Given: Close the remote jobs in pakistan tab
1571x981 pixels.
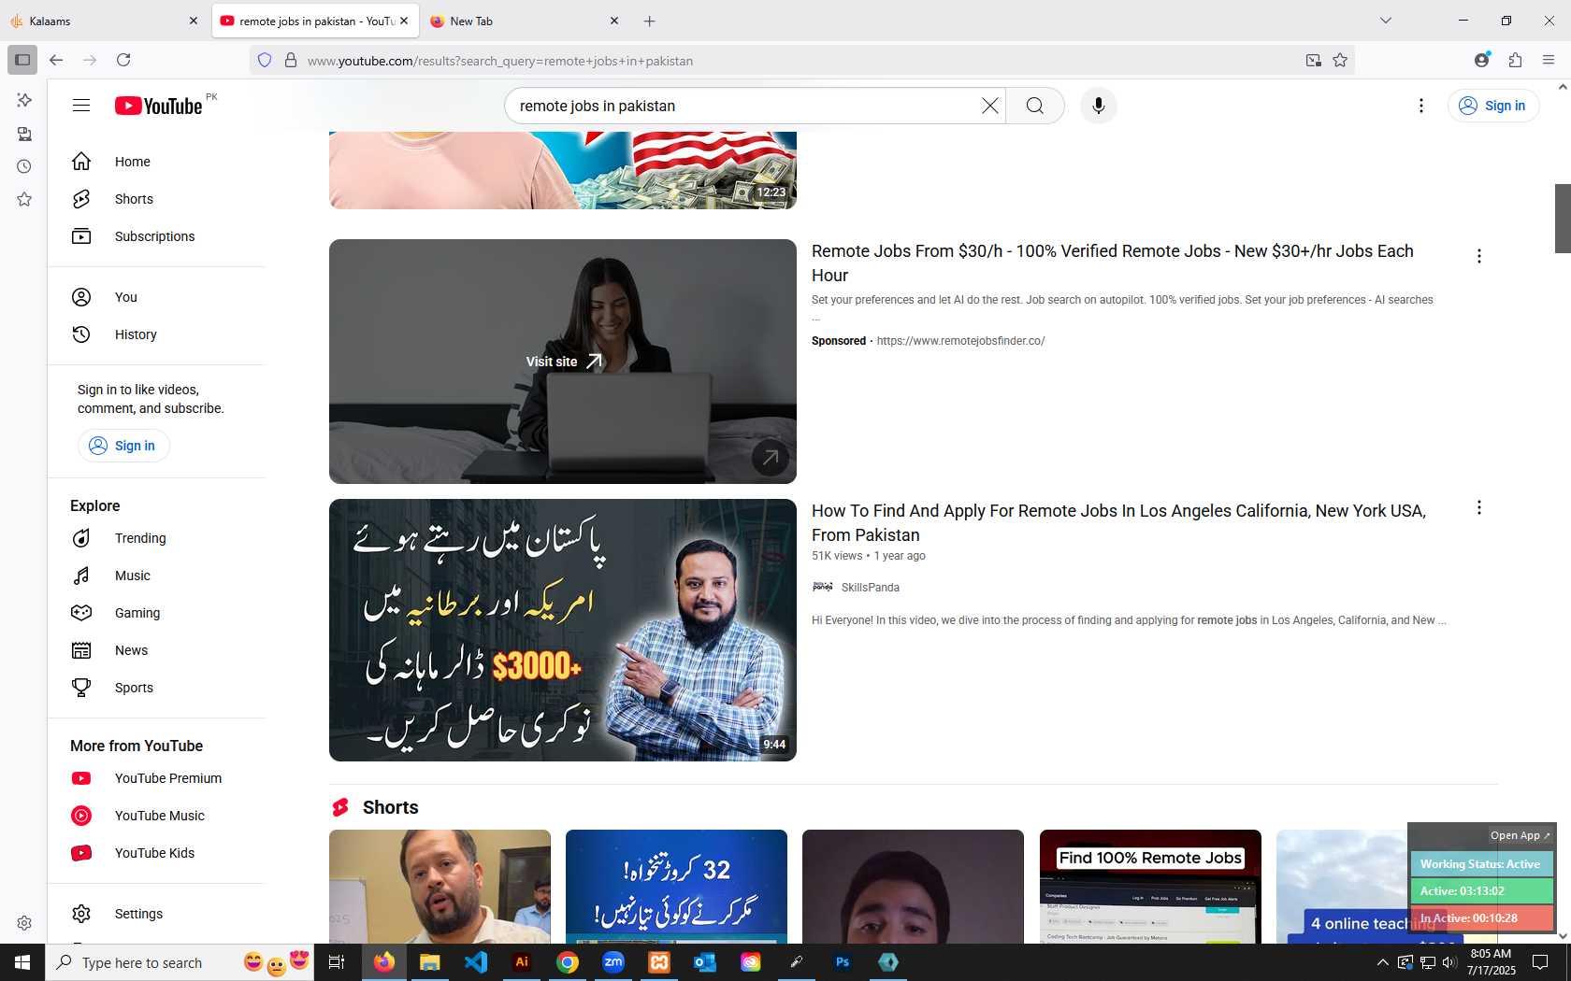Looking at the screenshot, I should click(x=404, y=21).
